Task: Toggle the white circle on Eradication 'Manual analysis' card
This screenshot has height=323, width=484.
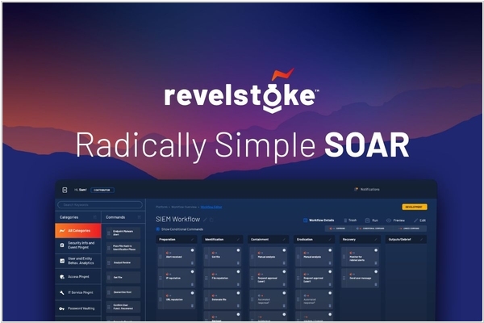Action: click(330, 250)
